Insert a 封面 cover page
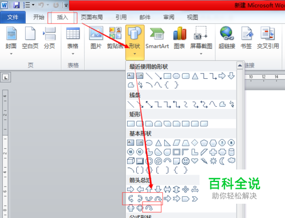Image resolution: width=285 pixels, height=218 pixels. coord(11,38)
